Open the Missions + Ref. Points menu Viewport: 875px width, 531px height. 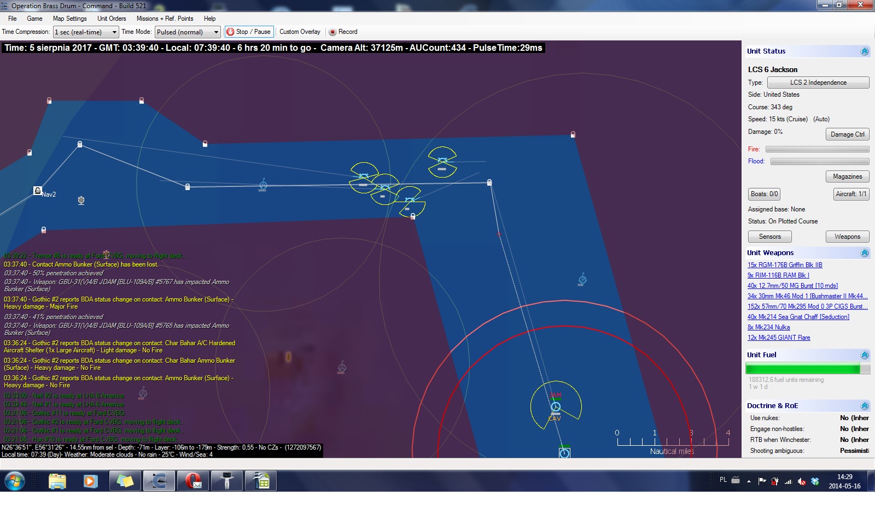click(165, 19)
